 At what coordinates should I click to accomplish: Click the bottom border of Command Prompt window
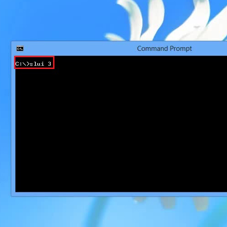121,194
